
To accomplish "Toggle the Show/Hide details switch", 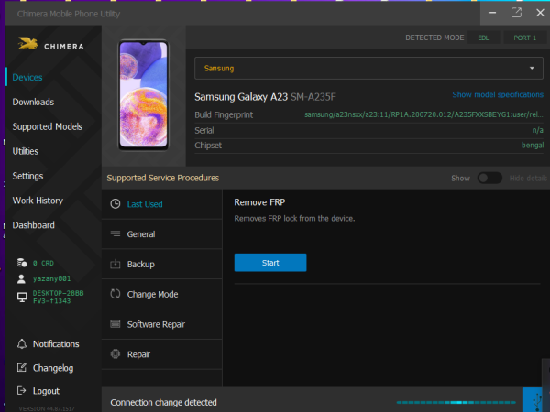I will pyautogui.click(x=489, y=178).
